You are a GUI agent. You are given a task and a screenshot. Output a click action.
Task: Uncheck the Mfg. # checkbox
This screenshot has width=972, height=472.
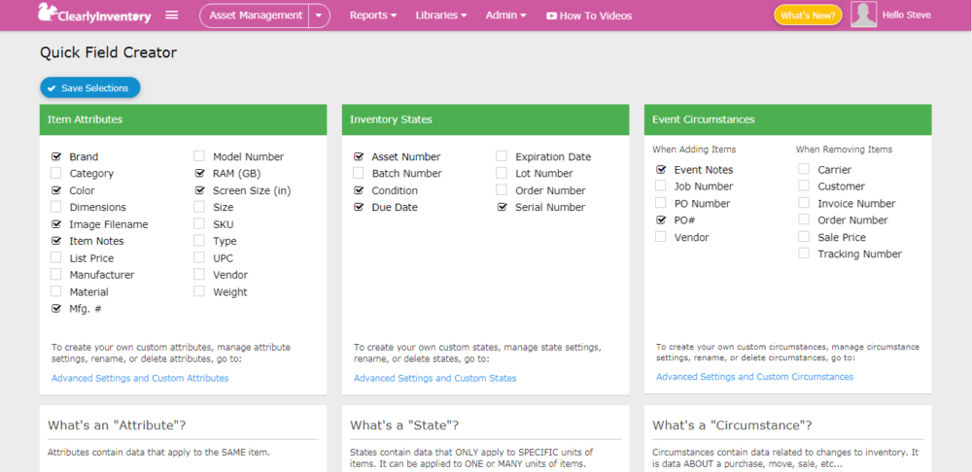[x=56, y=308]
